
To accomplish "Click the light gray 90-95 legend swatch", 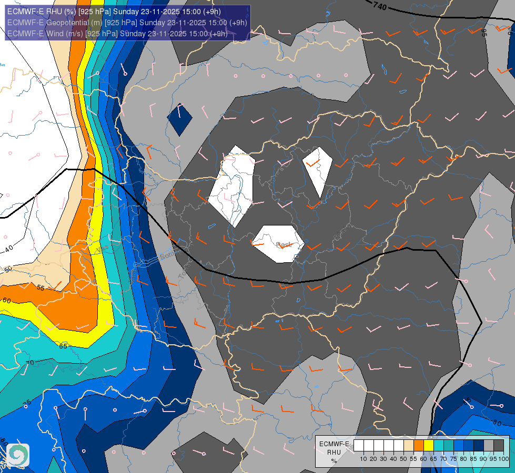I will click(x=489, y=446).
